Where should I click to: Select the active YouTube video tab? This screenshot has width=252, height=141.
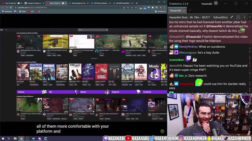pos(56,3)
